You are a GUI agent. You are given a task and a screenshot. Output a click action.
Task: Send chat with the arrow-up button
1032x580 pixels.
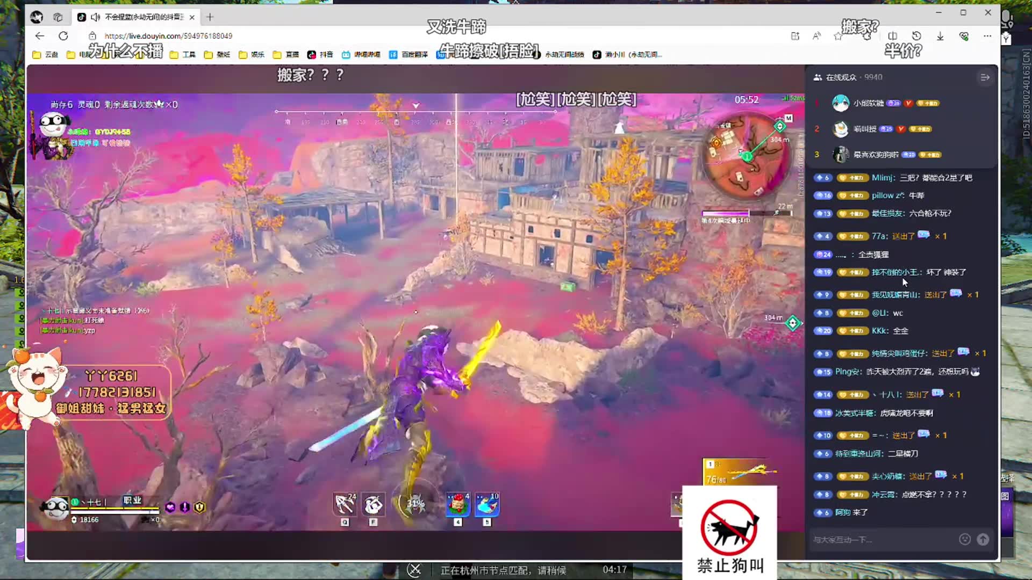point(983,539)
